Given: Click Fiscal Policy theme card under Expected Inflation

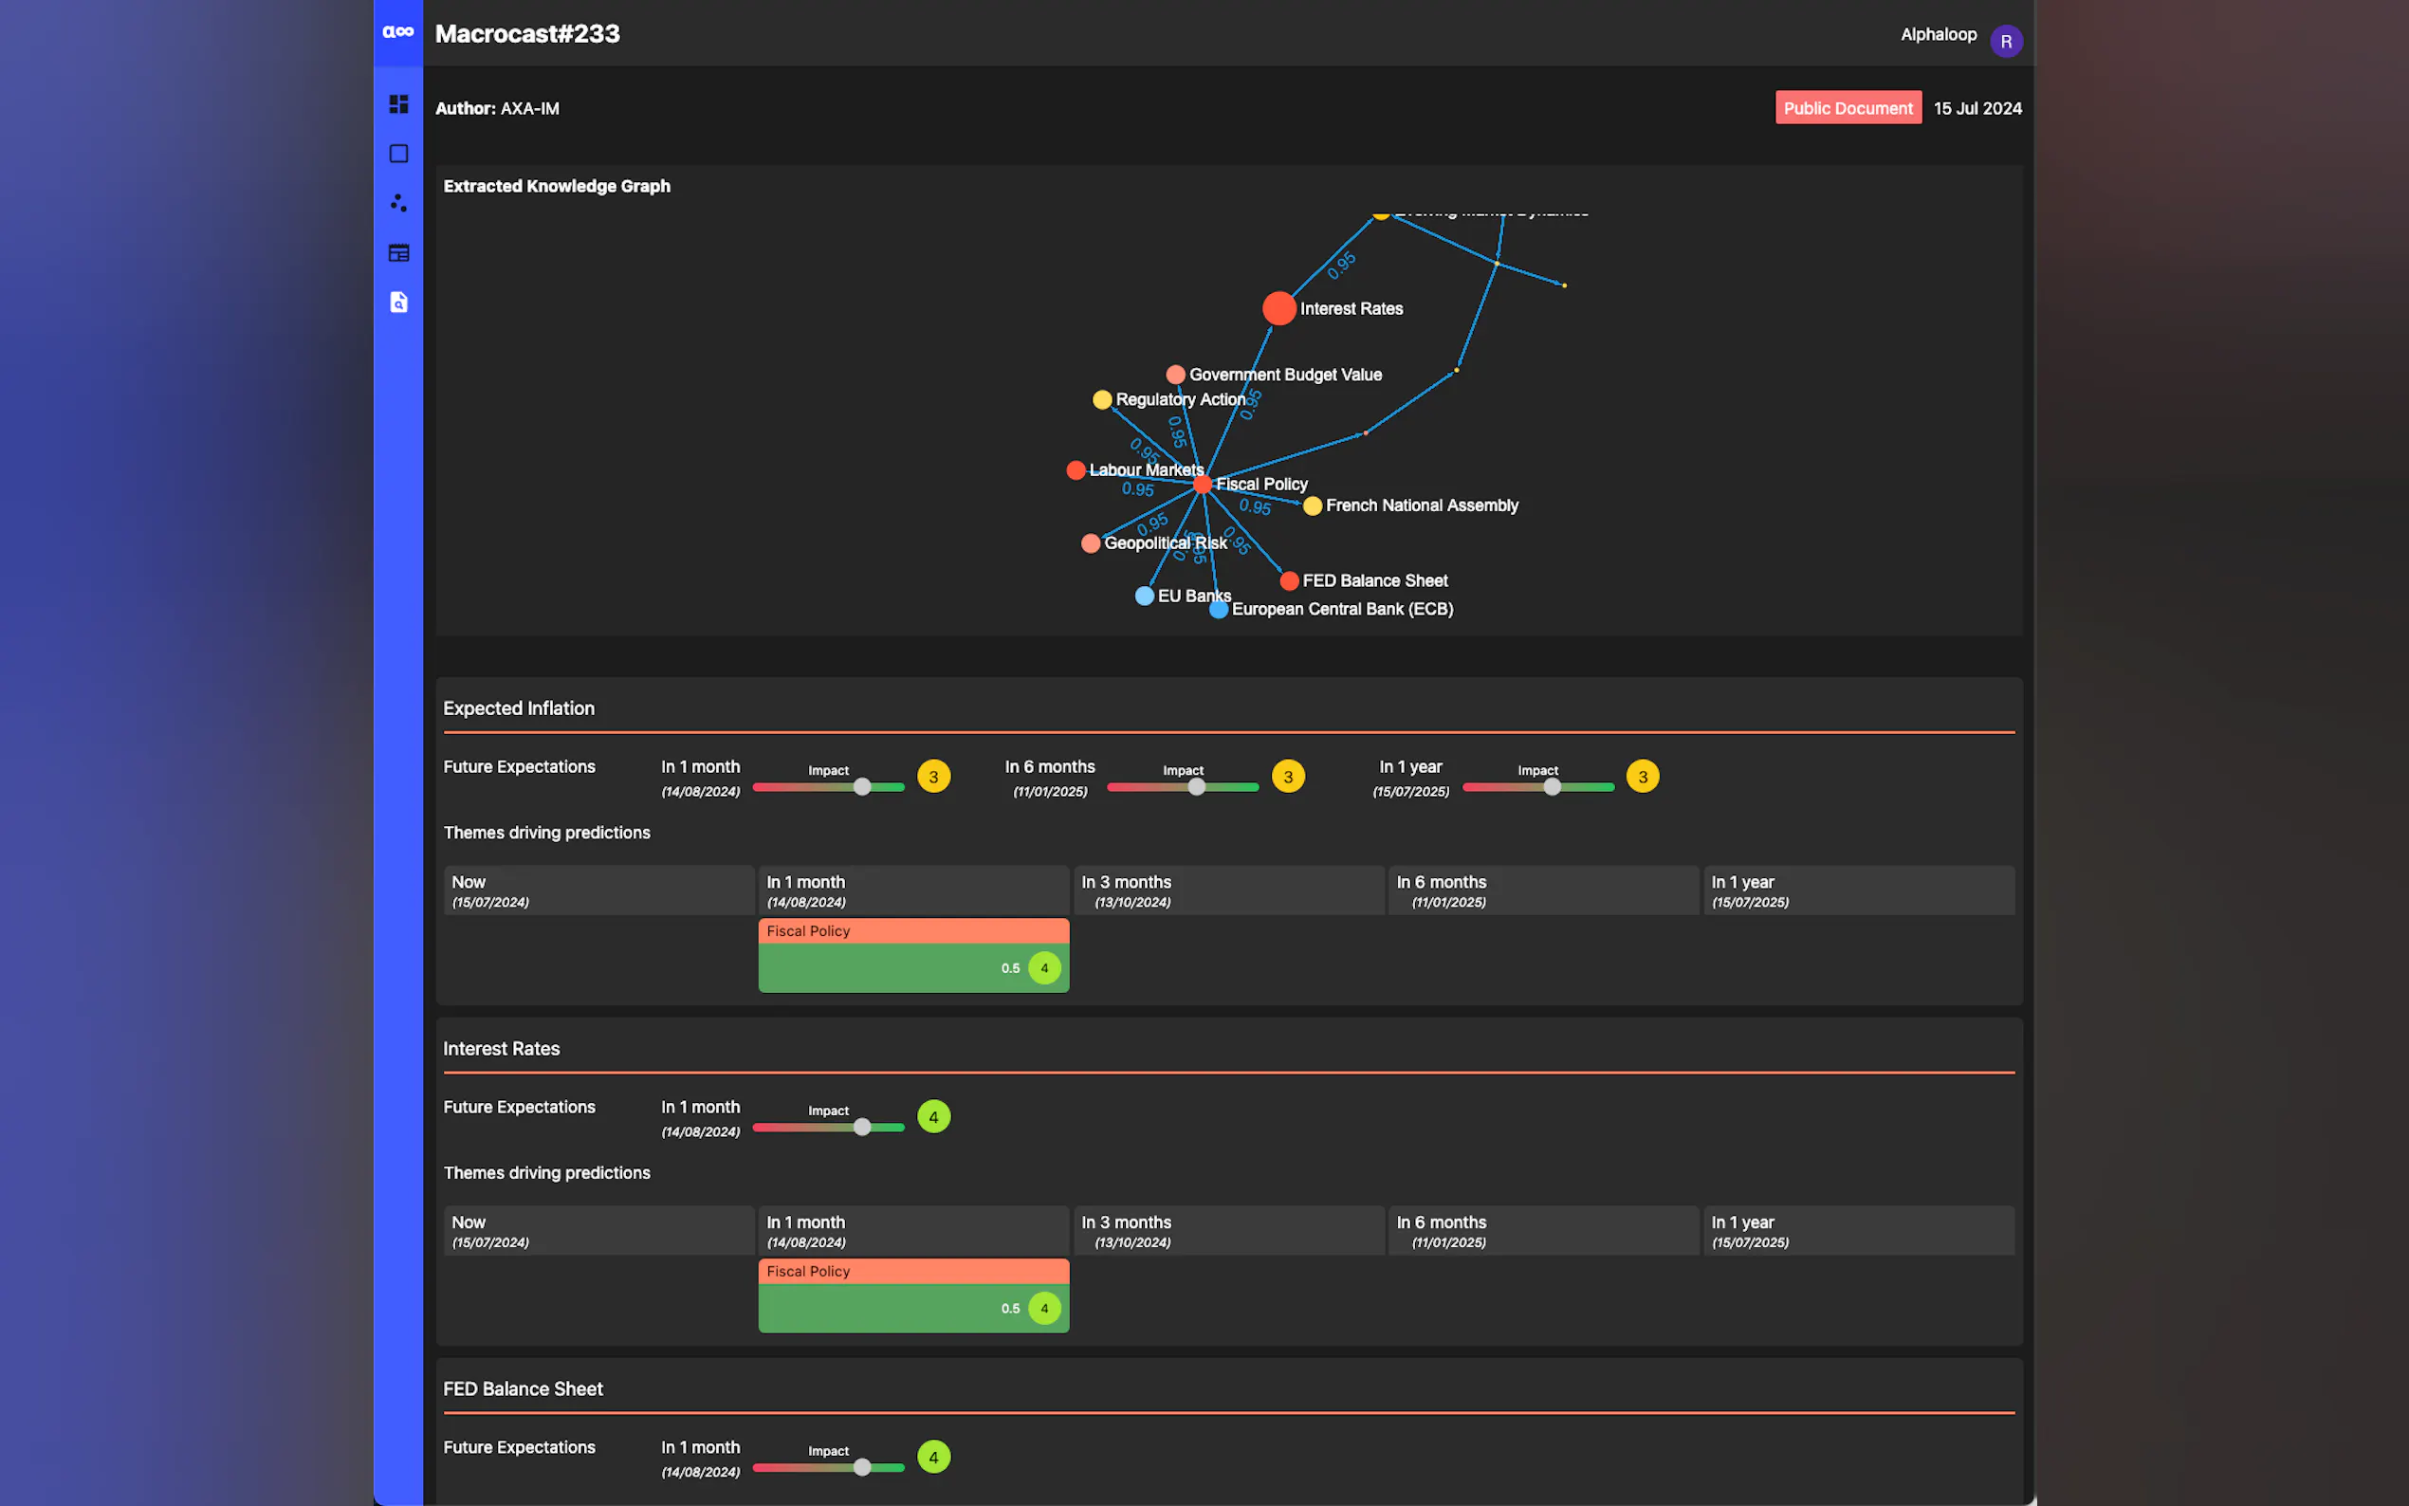Looking at the screenshot, I should [x=912, y=955].
